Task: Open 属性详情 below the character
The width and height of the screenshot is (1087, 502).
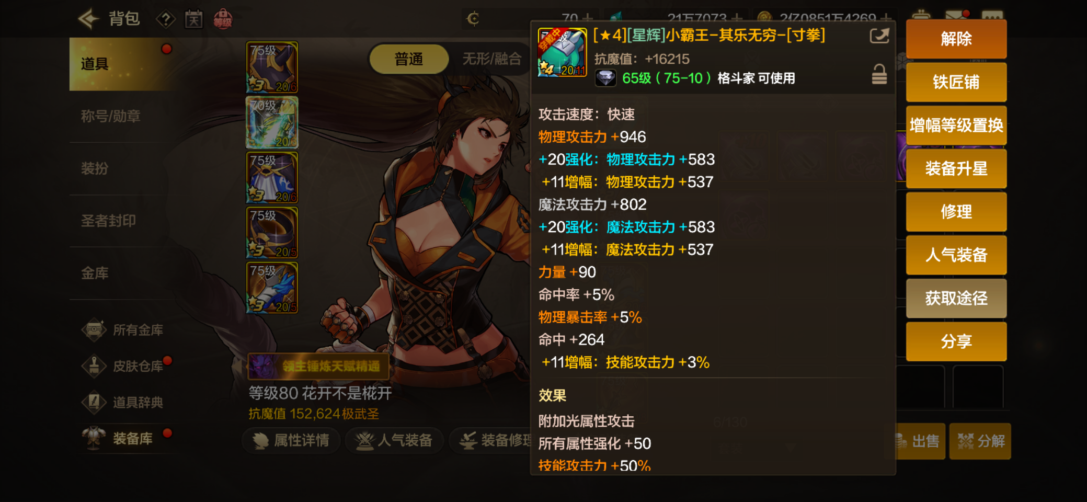Action: click(291, 441)
